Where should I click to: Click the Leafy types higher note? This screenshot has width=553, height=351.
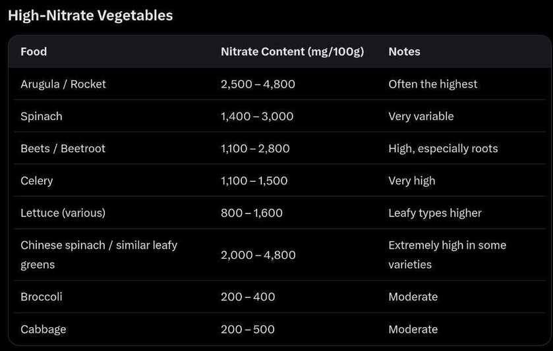[435, 213]
